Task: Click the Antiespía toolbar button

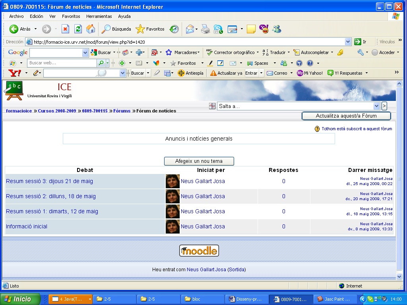Action: click(190, 73)
